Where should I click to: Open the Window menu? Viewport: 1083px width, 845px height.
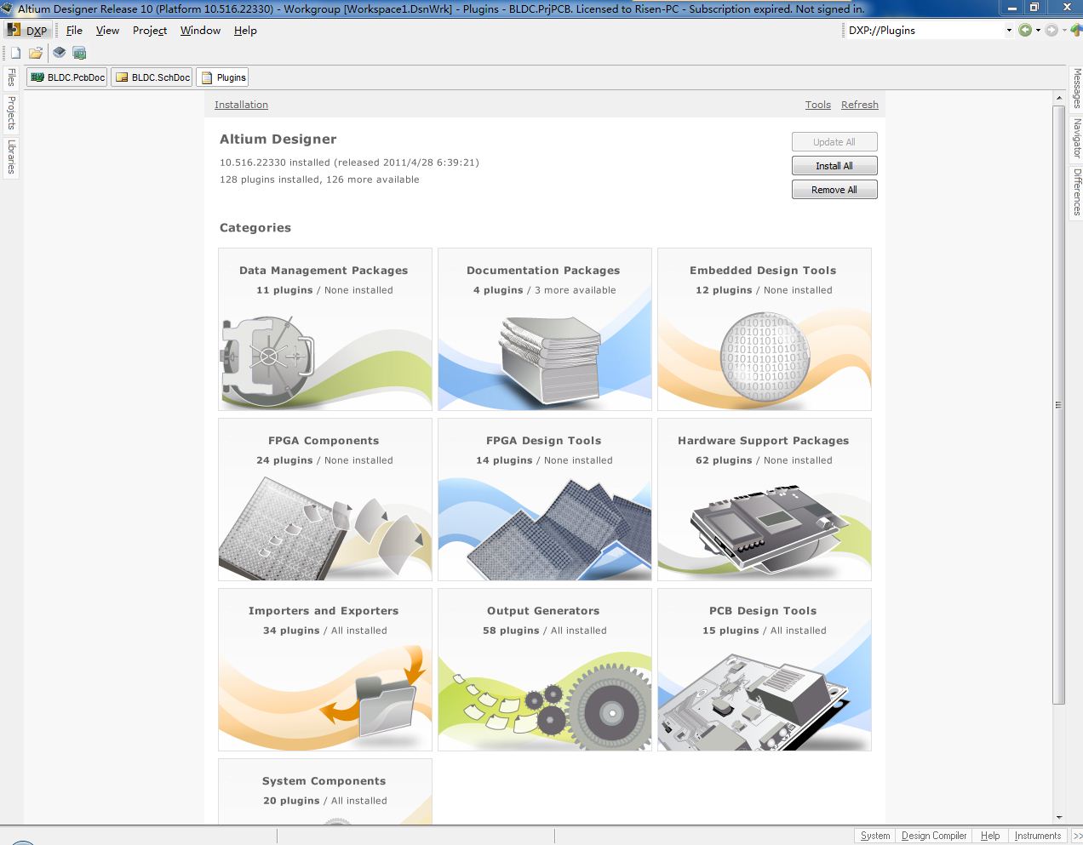pos(200,30)
